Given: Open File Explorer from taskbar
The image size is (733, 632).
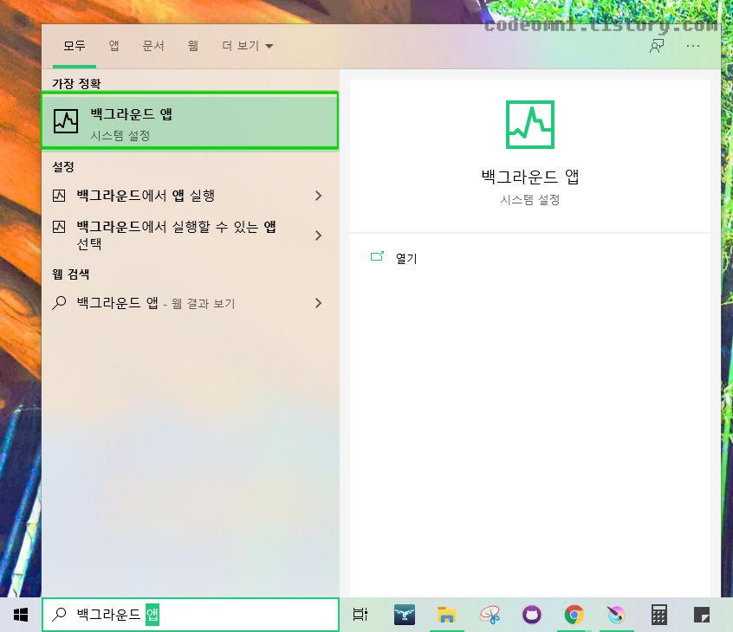Looking at the screenshot, I should 446,615.
